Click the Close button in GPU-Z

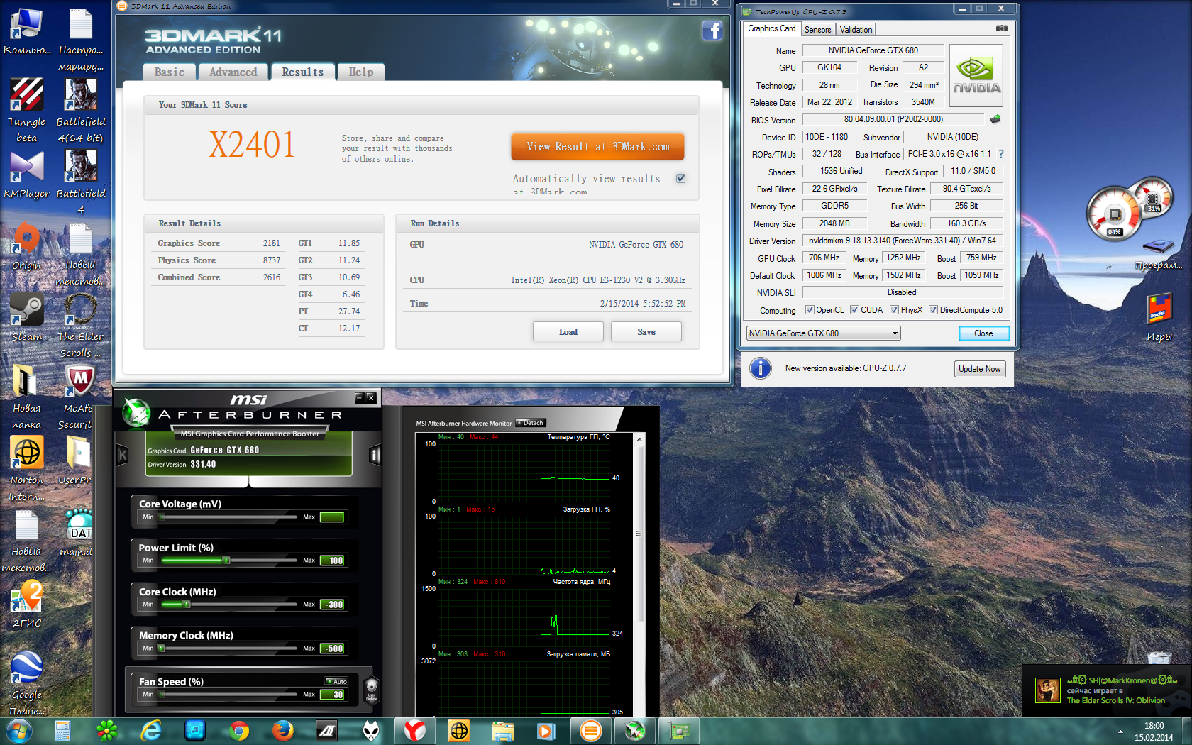(x=983, y=333)
